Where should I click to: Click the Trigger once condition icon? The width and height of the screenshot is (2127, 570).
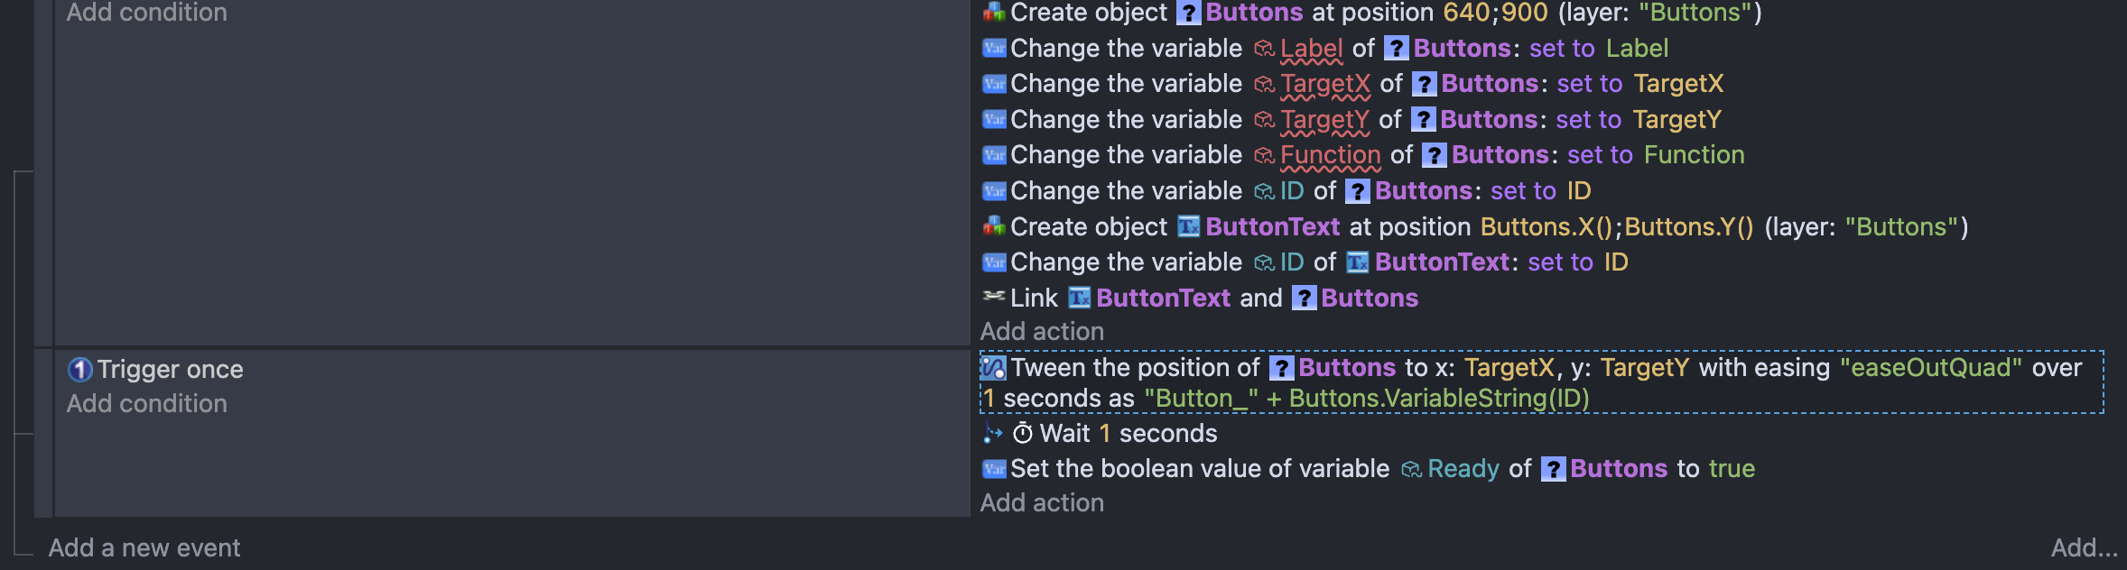(80, 369)
